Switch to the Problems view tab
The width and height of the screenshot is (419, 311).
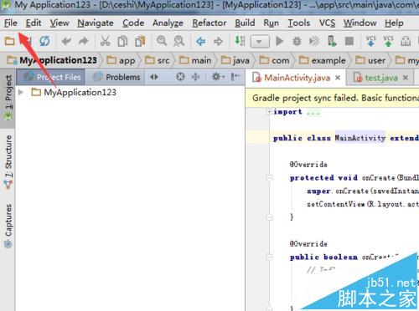pyautogui.click(x=115, y=77)
